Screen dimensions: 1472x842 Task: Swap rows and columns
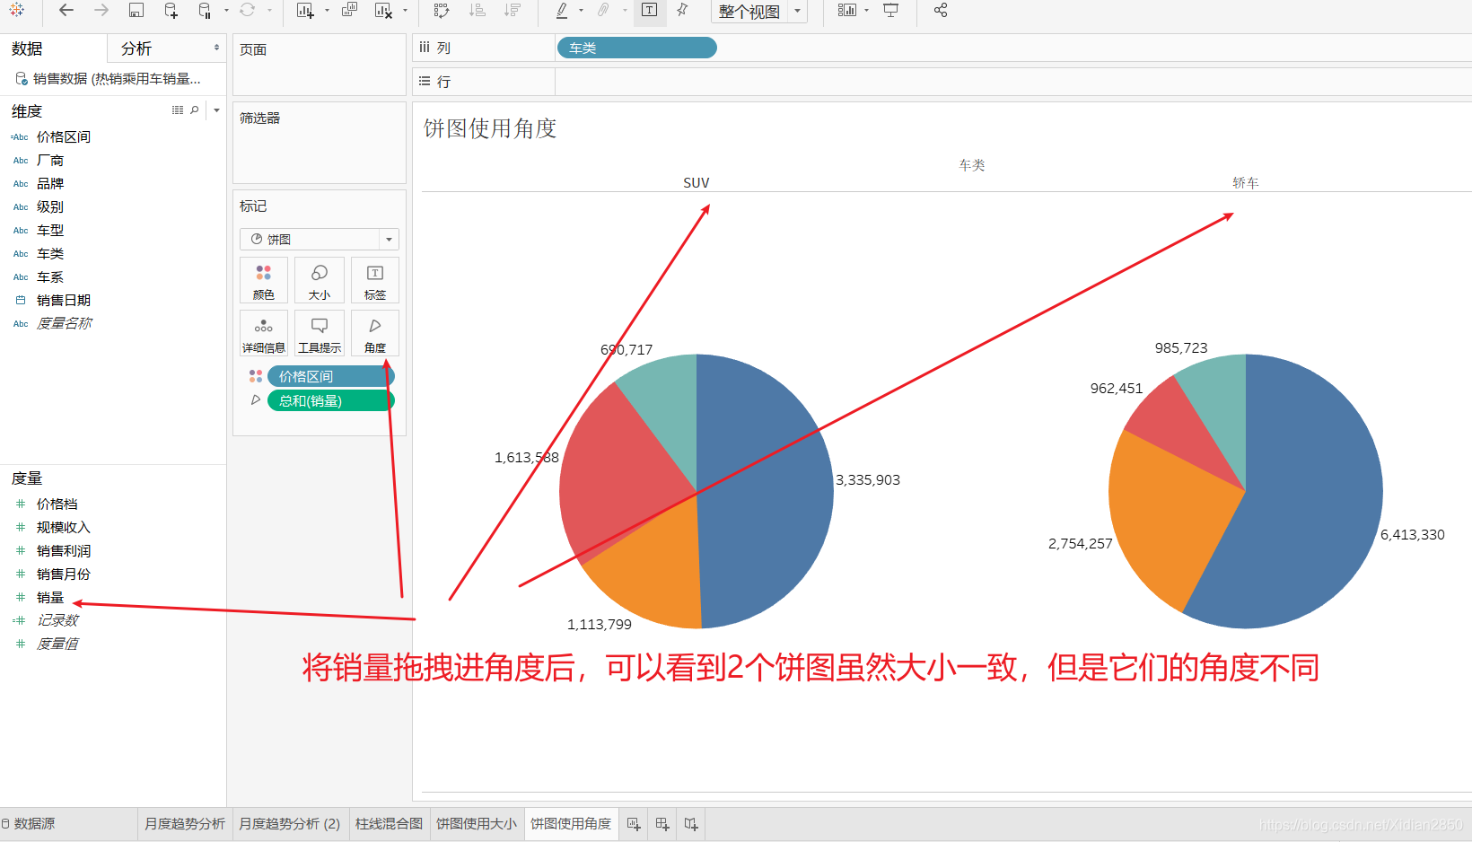coord(442,10)
